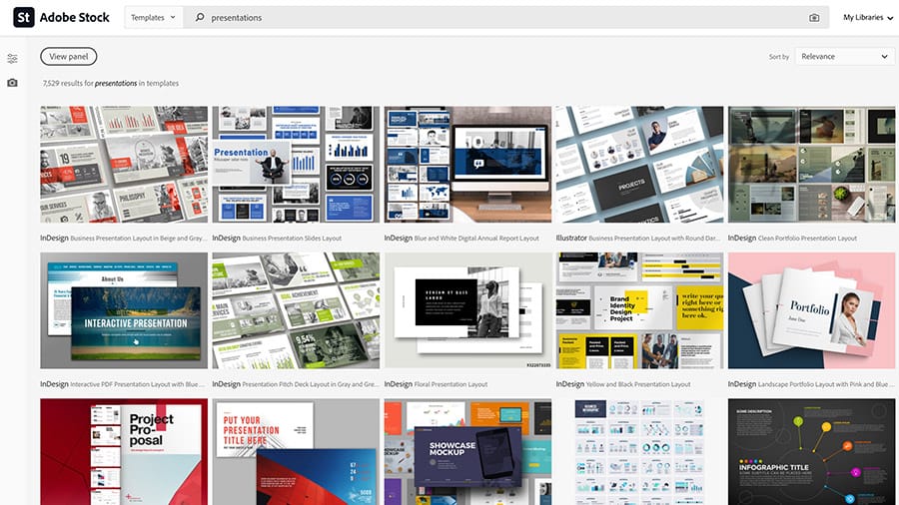The width and height of the screenshot is (899, 505).
Task: Expand the My Libraries menu
Action: click(868, 17)
